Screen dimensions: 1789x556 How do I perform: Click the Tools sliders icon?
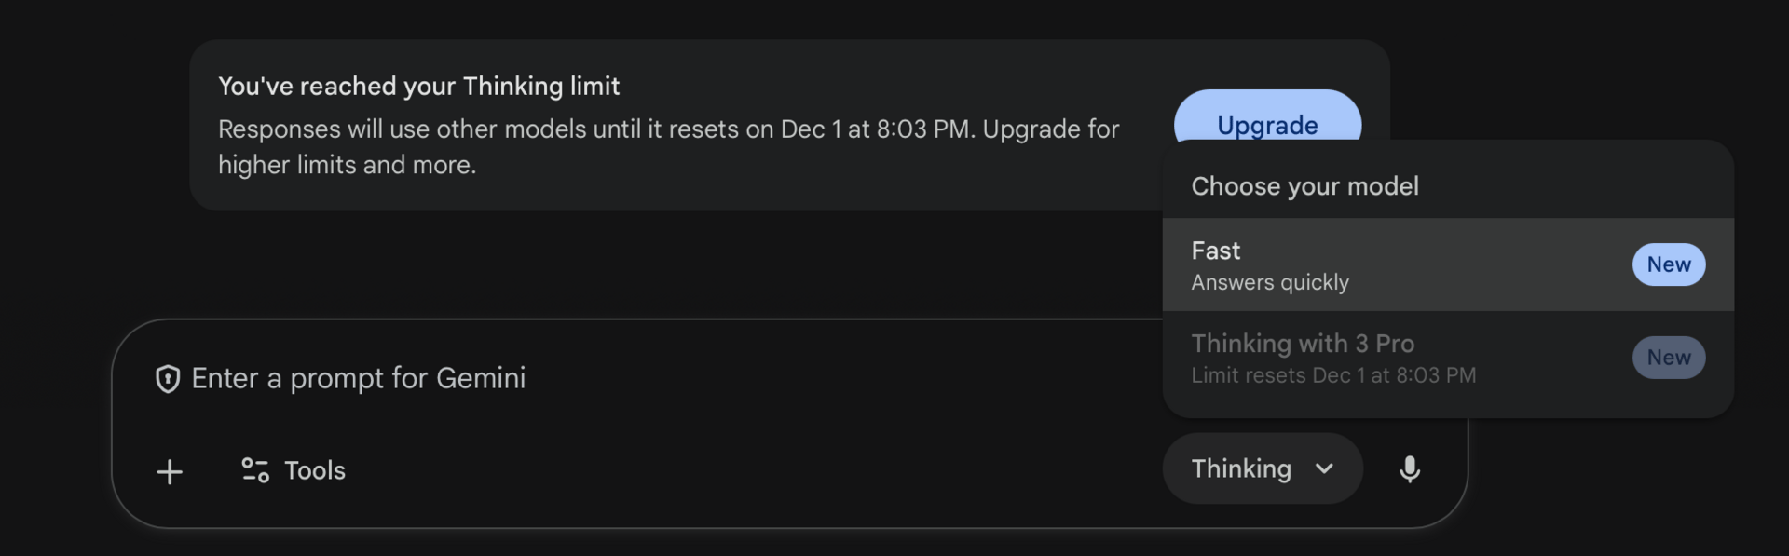click(x=255, y=470)
